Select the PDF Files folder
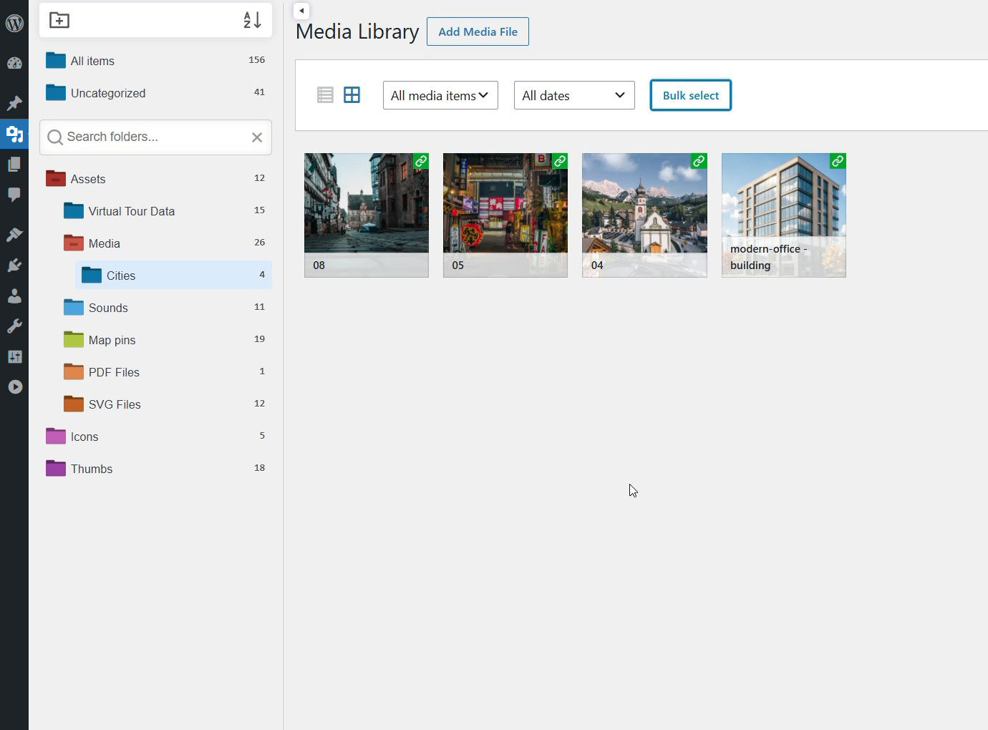The height and width of the screenshot is (730, 988). click(165, 372)
